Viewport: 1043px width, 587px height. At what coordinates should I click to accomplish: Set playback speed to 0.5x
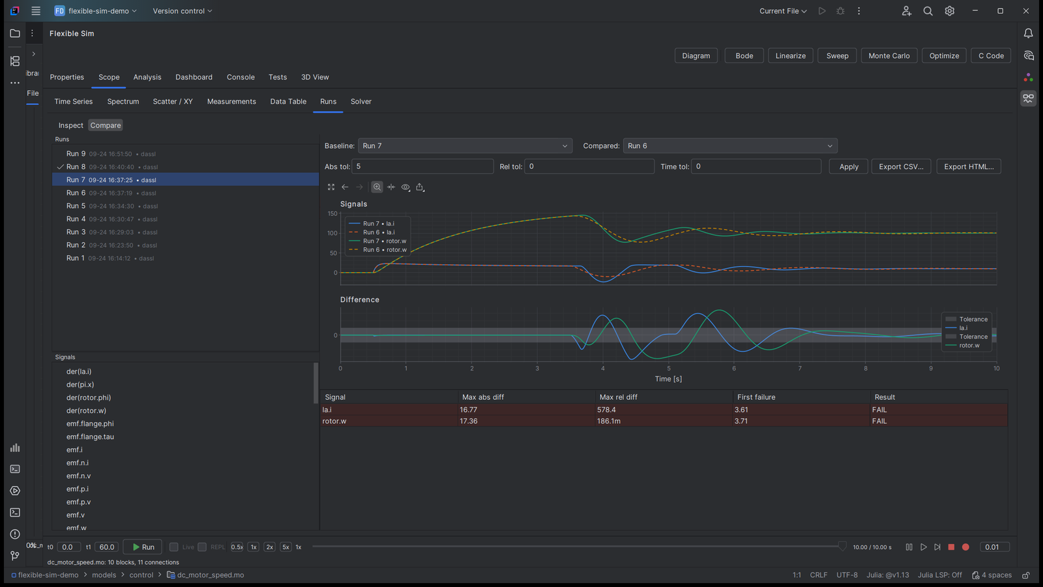click(237, 547)
